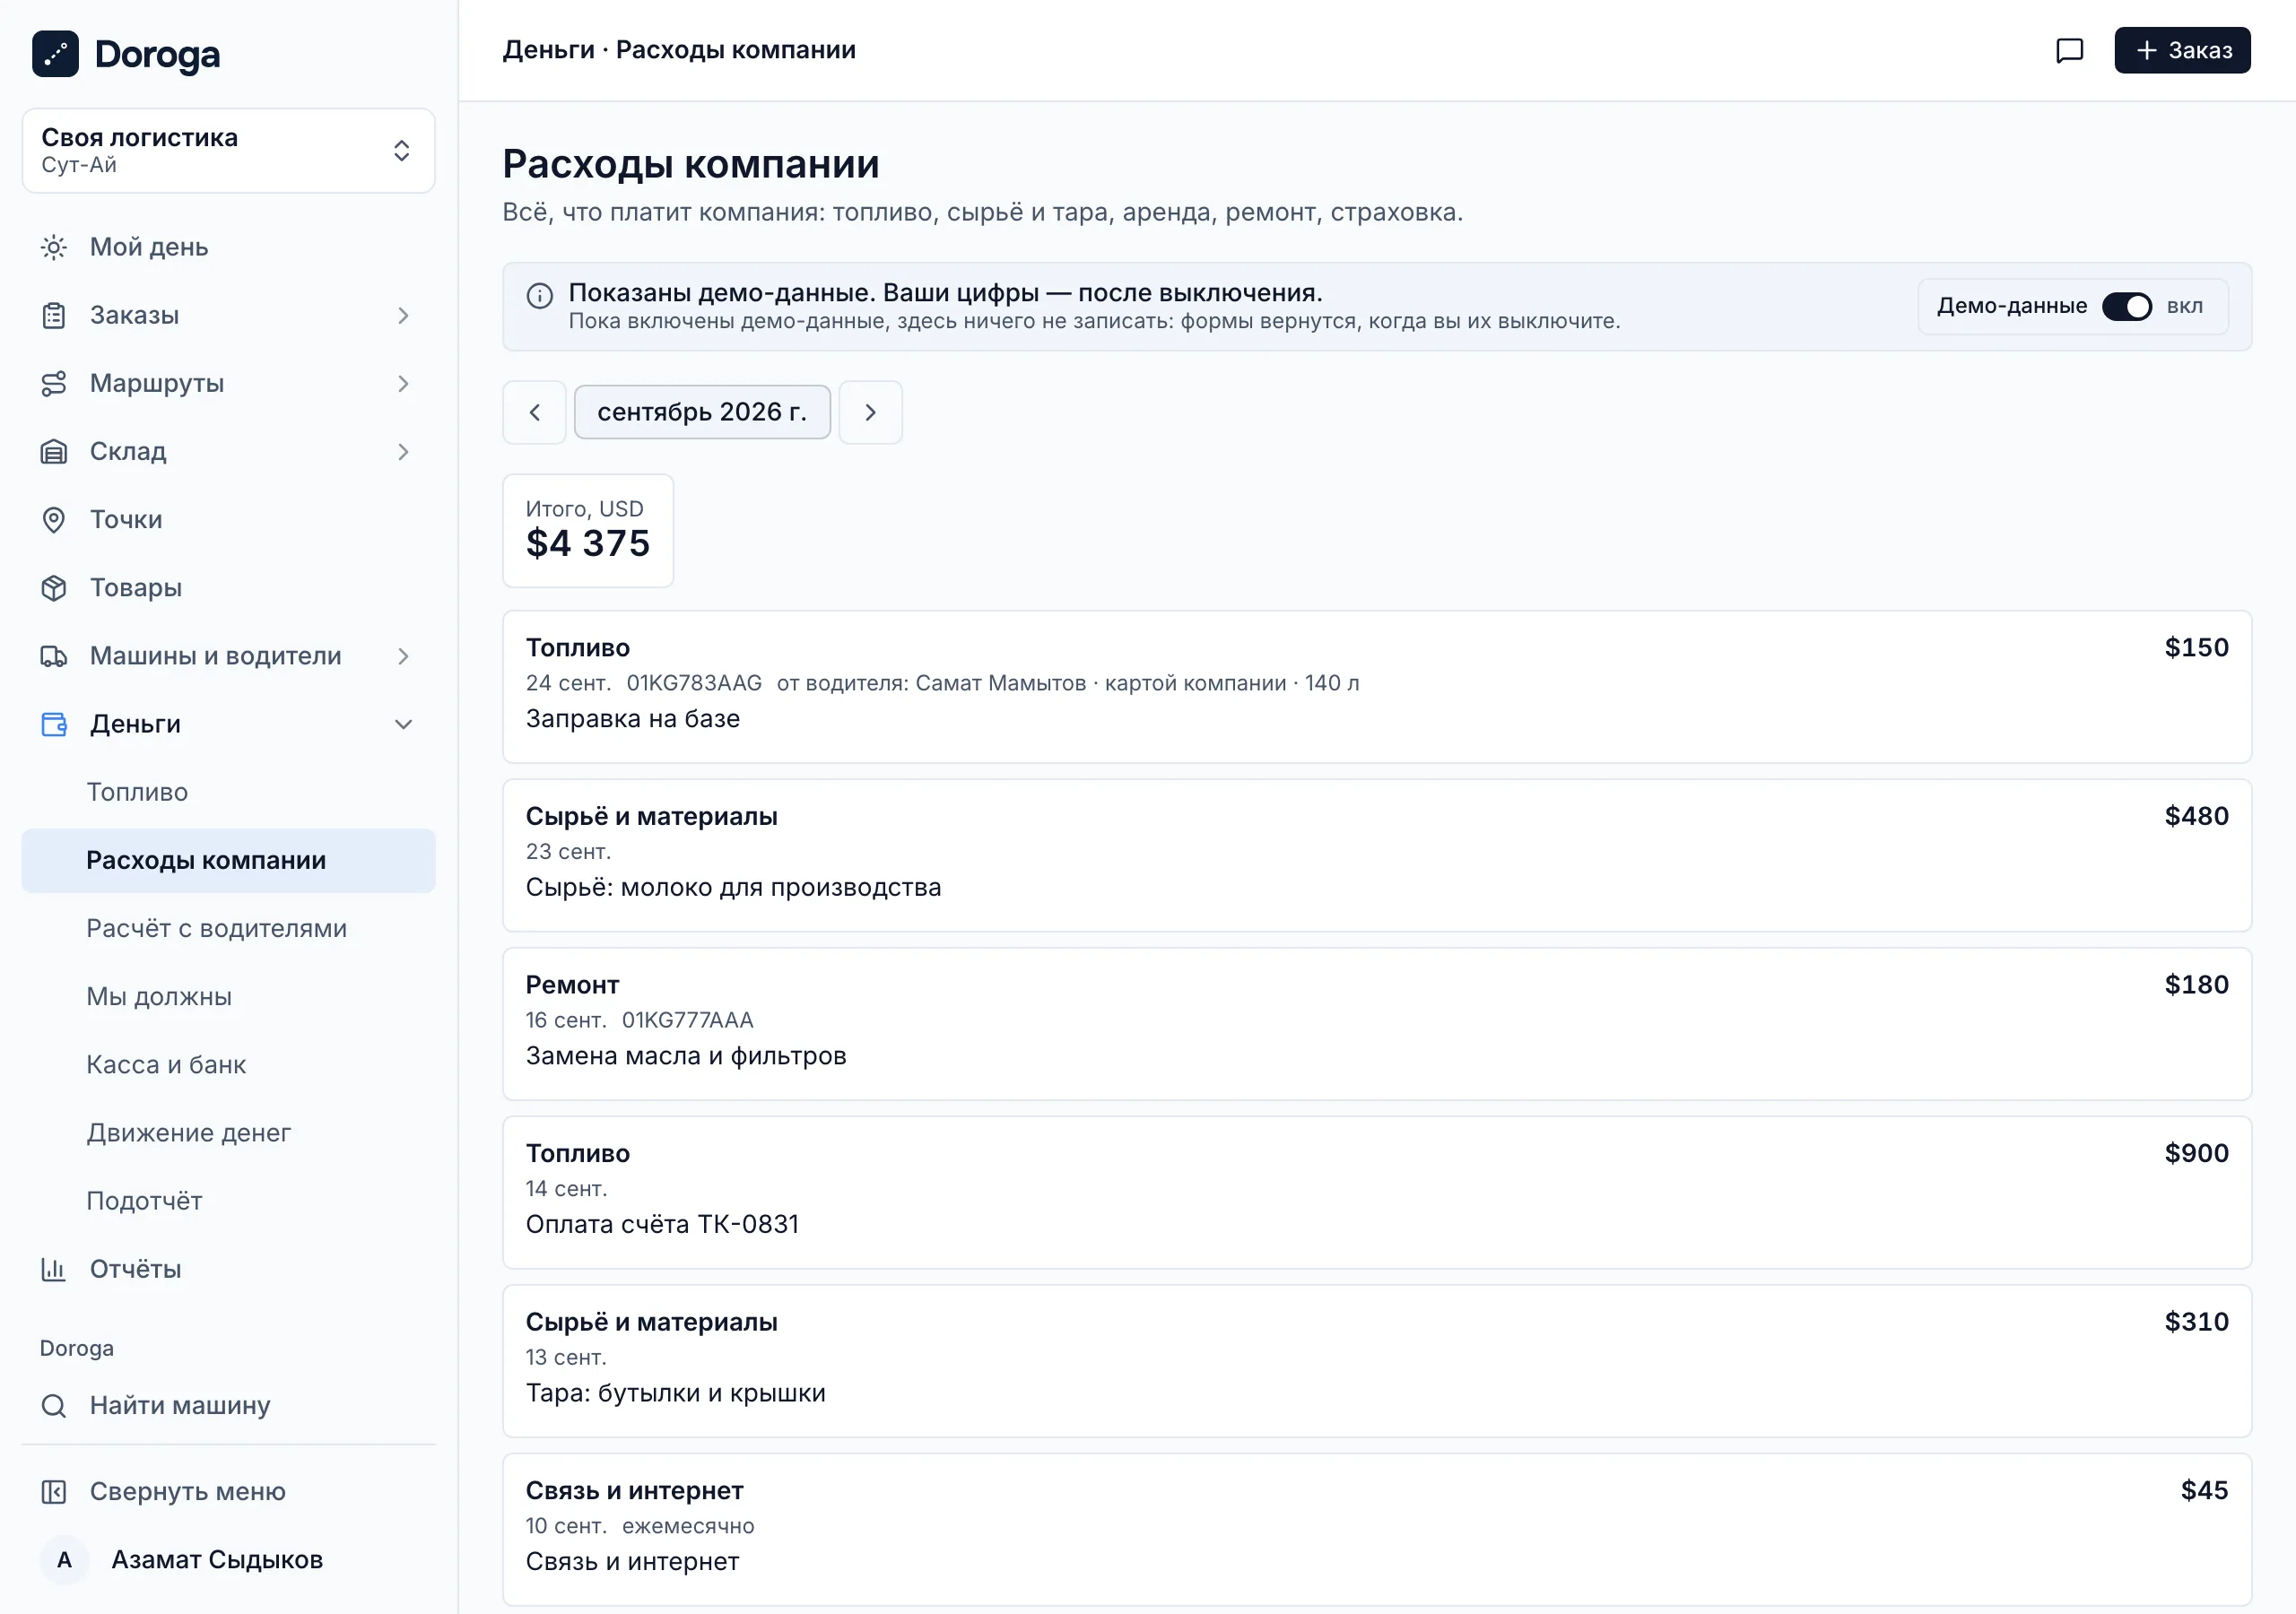The width and height of the screenshot is (2296, 1614).
Task: Turn off the Демо-данные switch
Action: 2127,306
